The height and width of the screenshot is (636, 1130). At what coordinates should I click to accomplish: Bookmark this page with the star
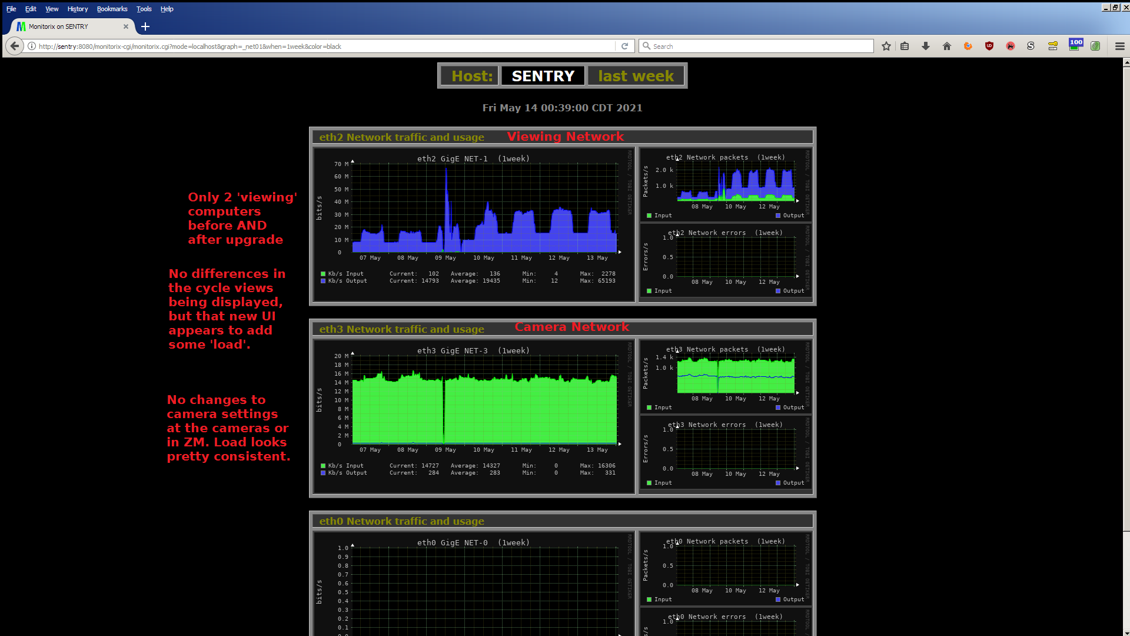point(886,46)
